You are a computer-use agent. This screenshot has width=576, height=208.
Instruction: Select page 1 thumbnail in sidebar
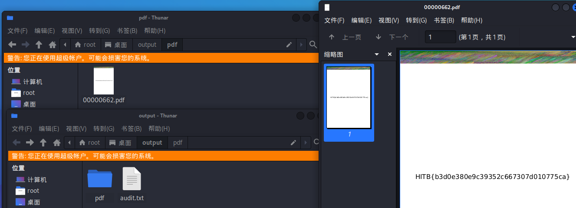[349, 103]
